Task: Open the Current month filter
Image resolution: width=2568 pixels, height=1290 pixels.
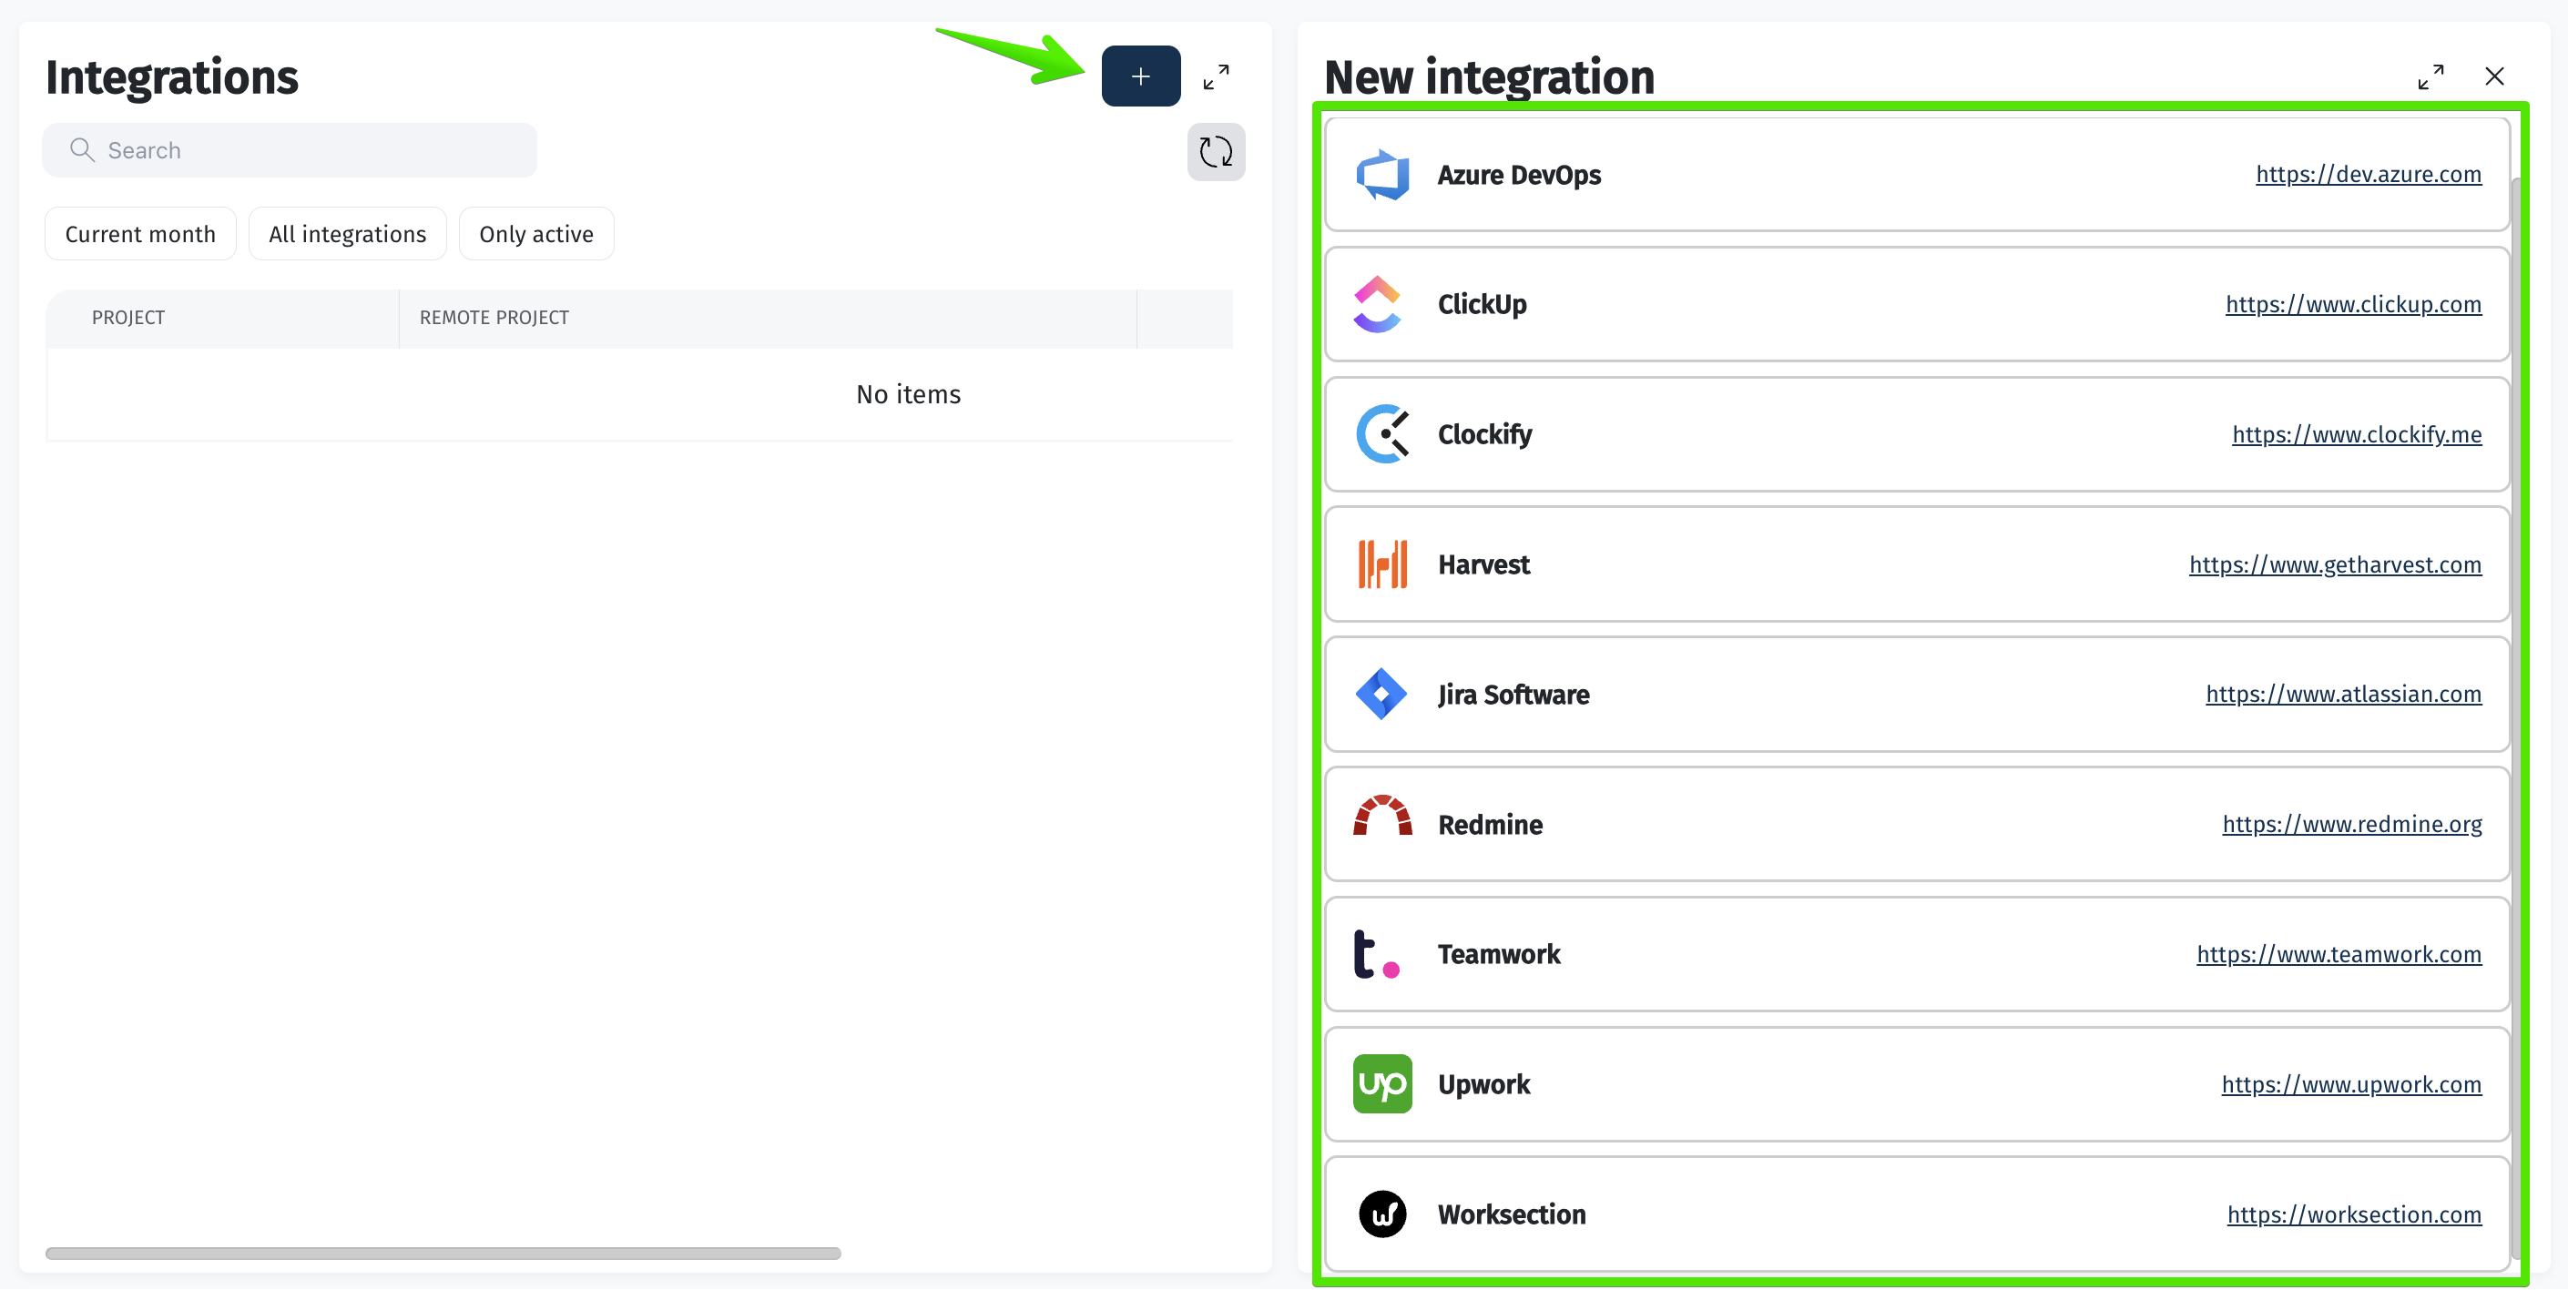Action: point(140,234)
